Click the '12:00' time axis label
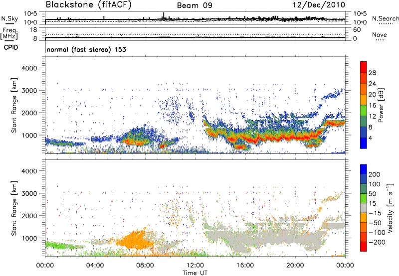Screen dimensions: 399x276 click(x=195, y=266)
